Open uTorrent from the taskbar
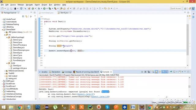Viewport: 196px width, 110px height. [55, 107]
